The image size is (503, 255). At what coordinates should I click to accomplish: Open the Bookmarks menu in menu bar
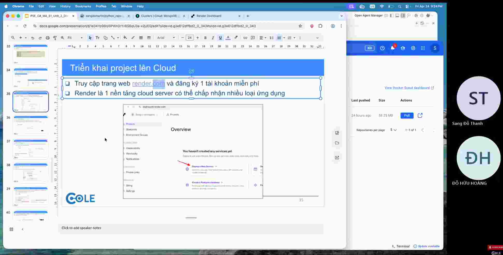(83, 6)
